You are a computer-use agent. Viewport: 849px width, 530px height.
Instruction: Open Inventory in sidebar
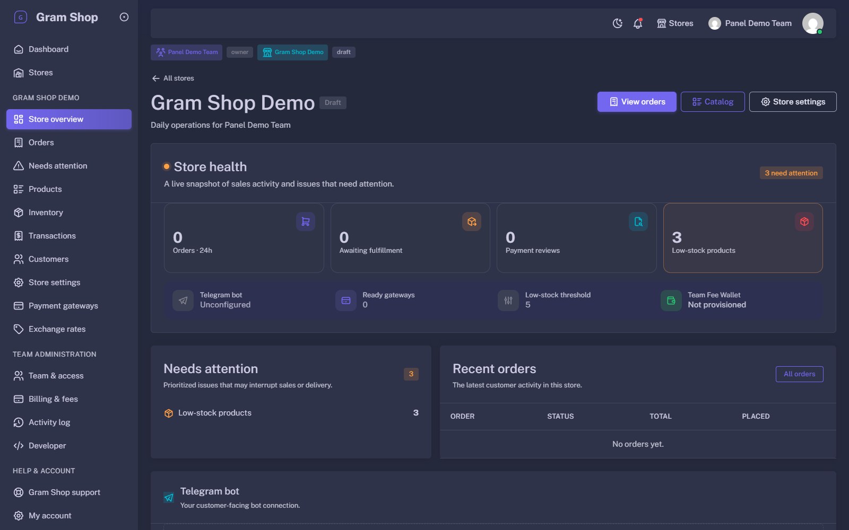point(69,213)
